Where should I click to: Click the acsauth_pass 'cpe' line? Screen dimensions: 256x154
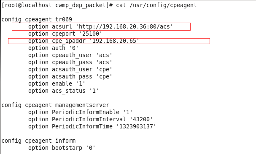(x=70, y=76)
